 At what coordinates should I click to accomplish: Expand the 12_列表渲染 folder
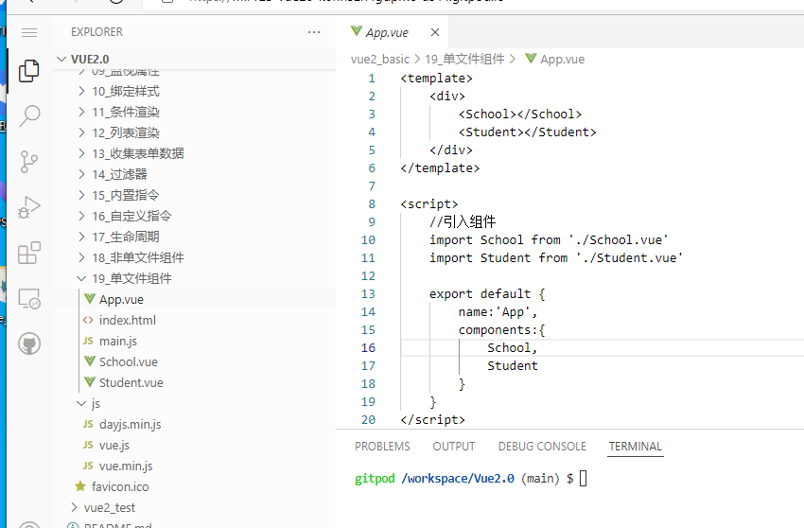81,132
